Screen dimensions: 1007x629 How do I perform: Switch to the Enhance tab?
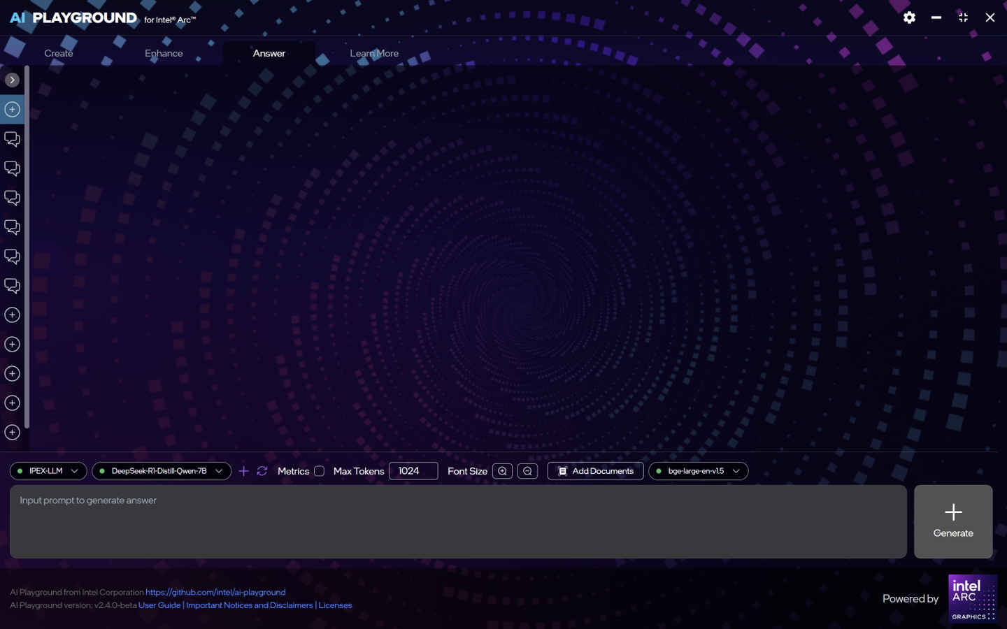(164, 52)
